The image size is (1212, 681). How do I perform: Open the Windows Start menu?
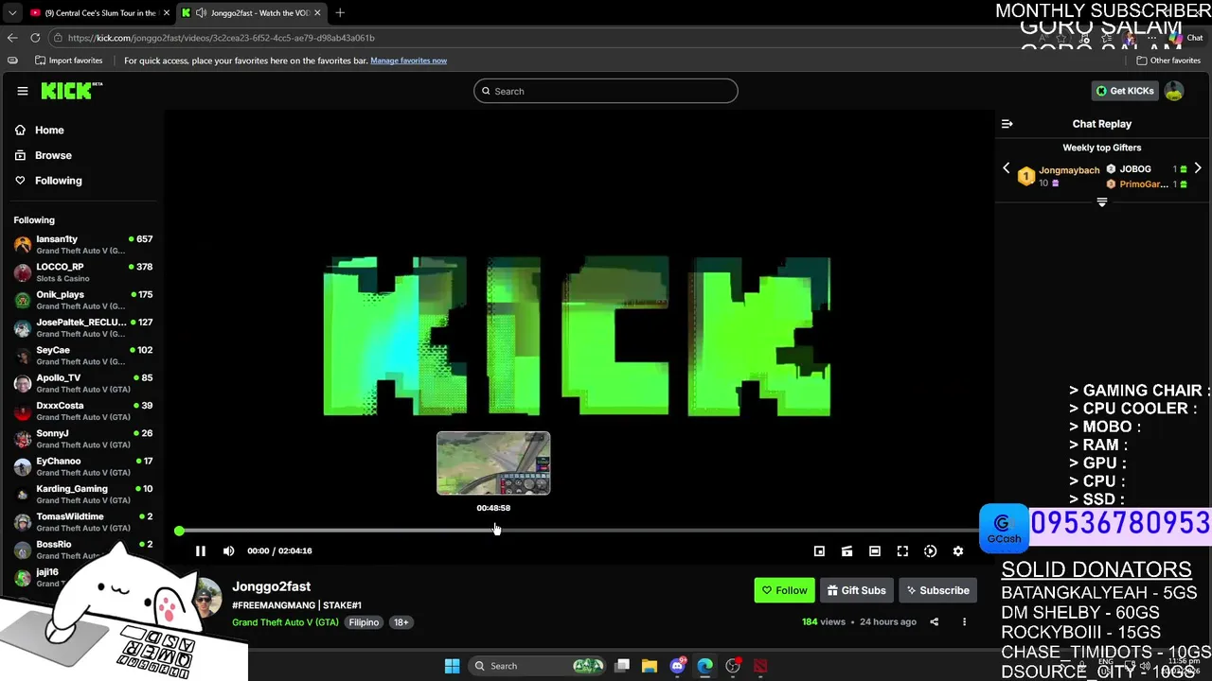(452, 666)
